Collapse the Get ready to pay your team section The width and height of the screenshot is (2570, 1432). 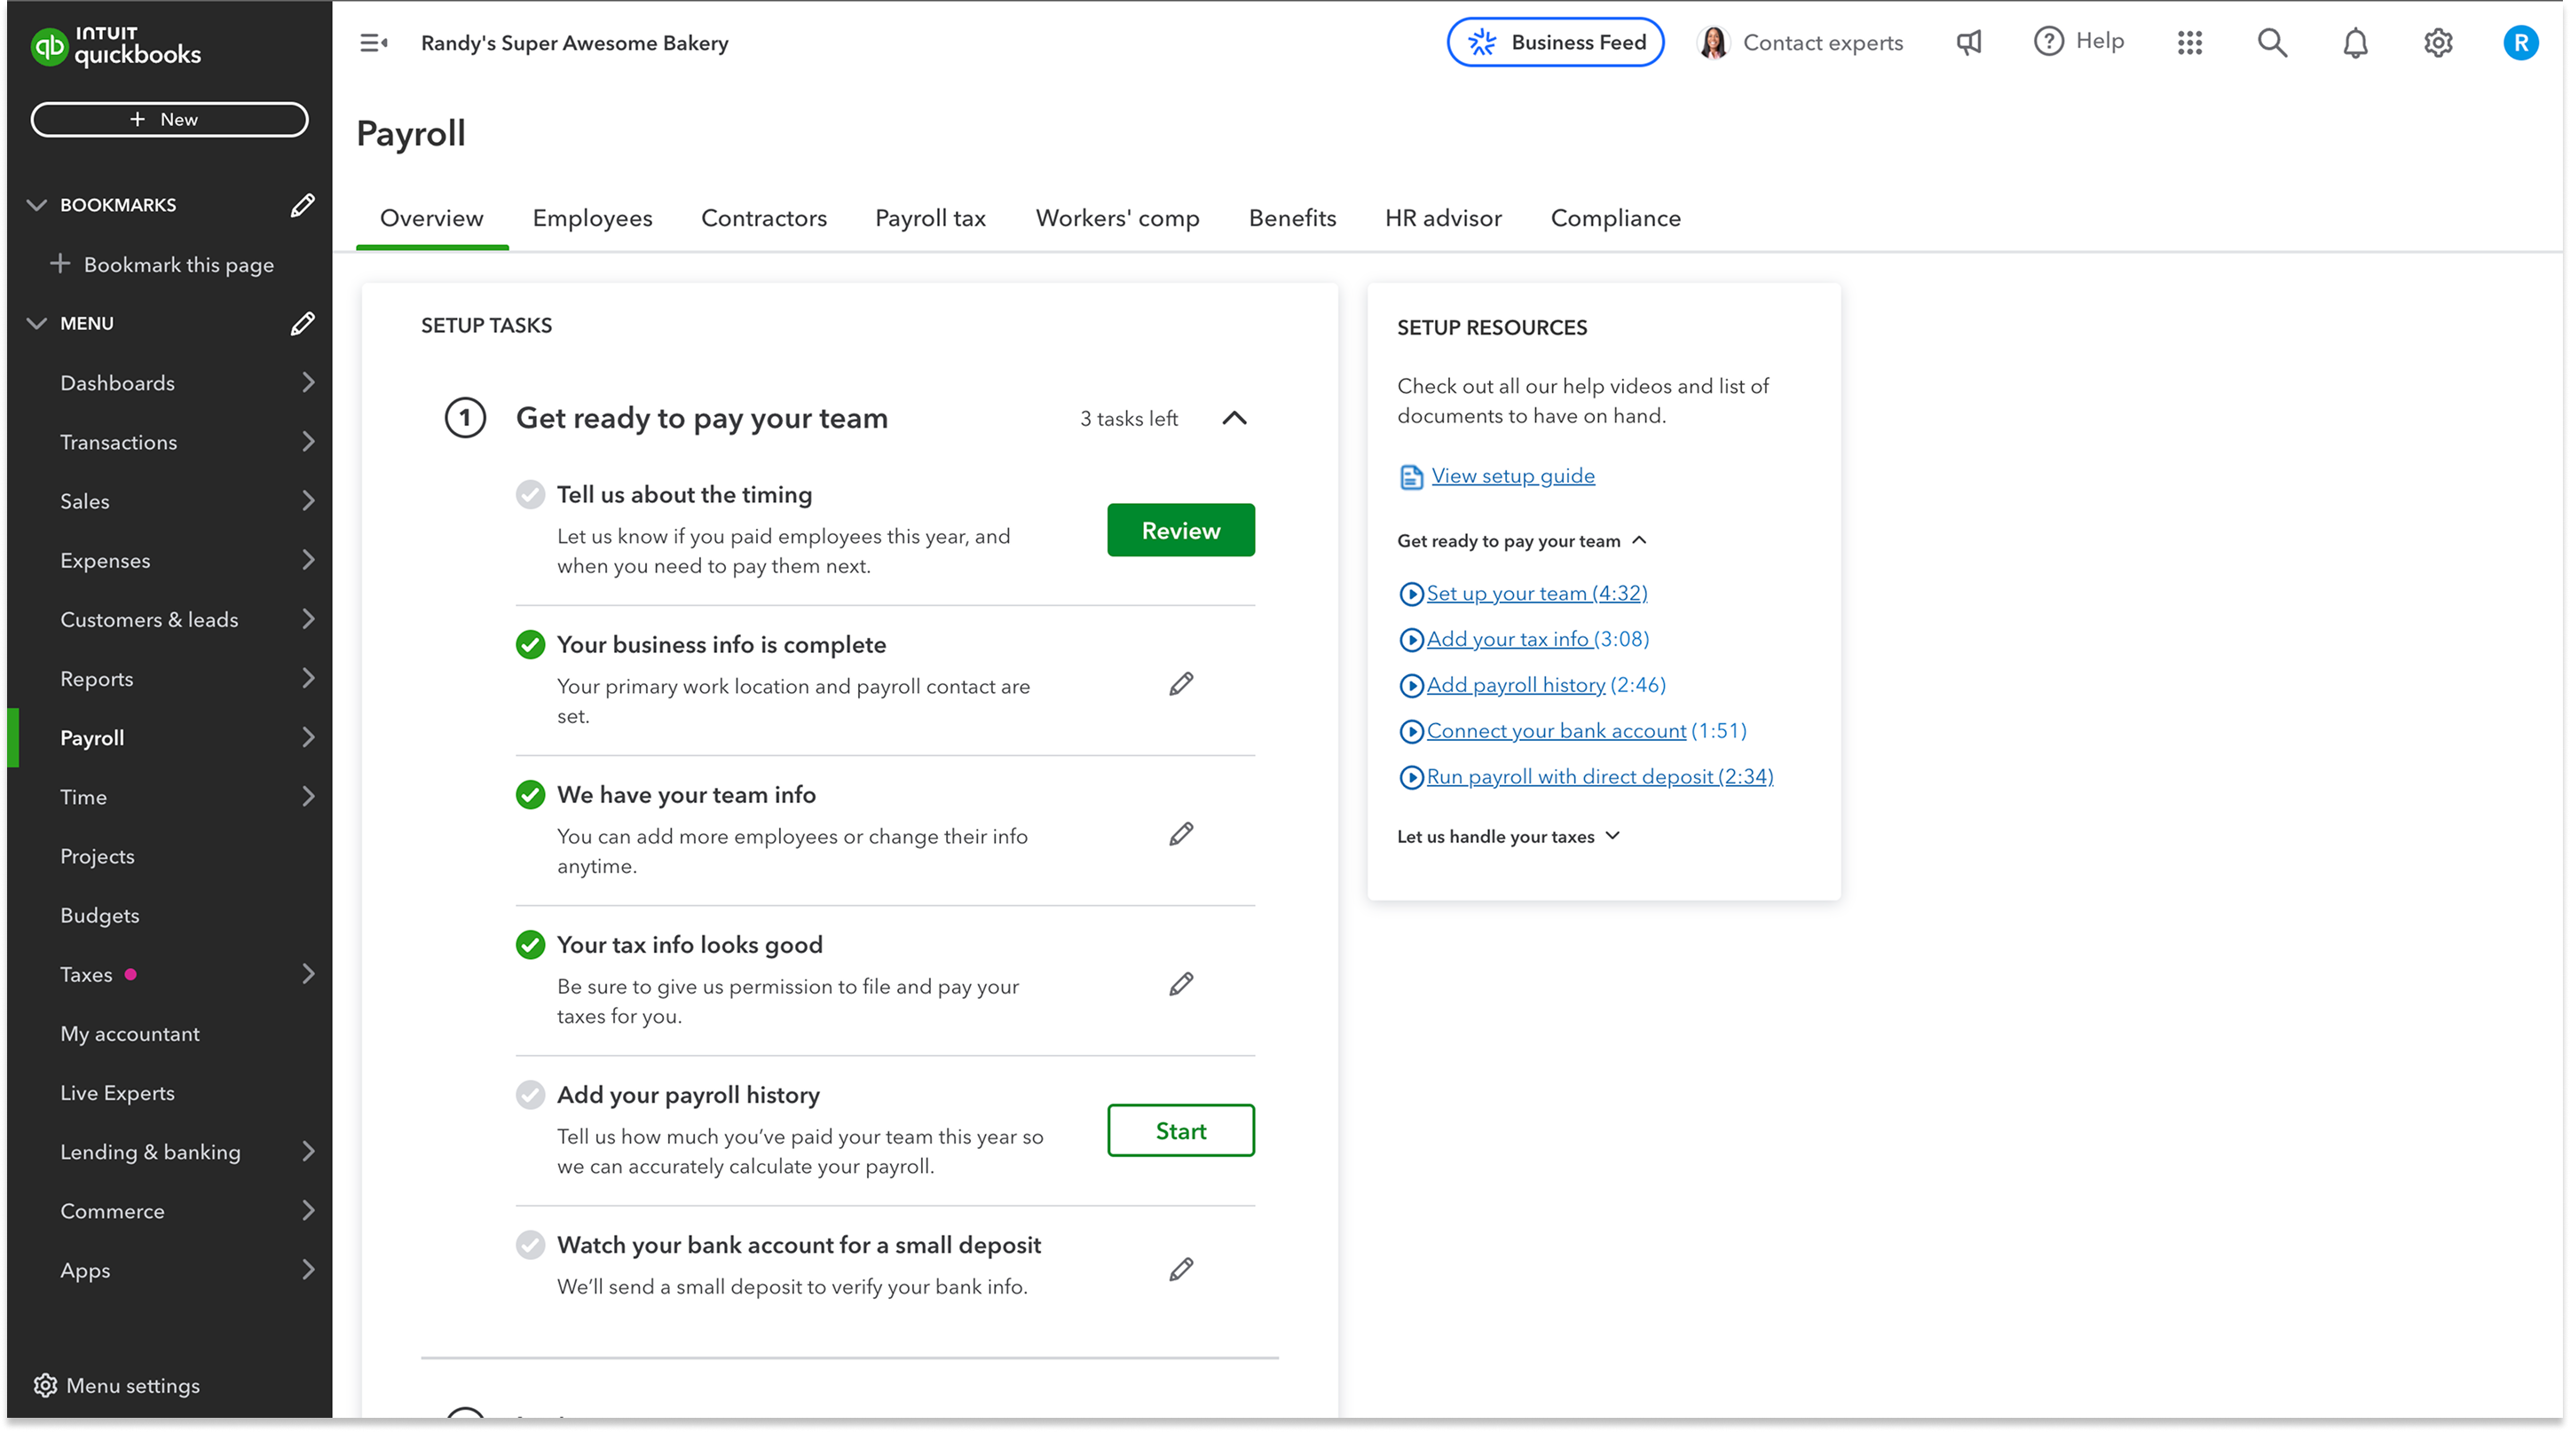[1235, 419]
